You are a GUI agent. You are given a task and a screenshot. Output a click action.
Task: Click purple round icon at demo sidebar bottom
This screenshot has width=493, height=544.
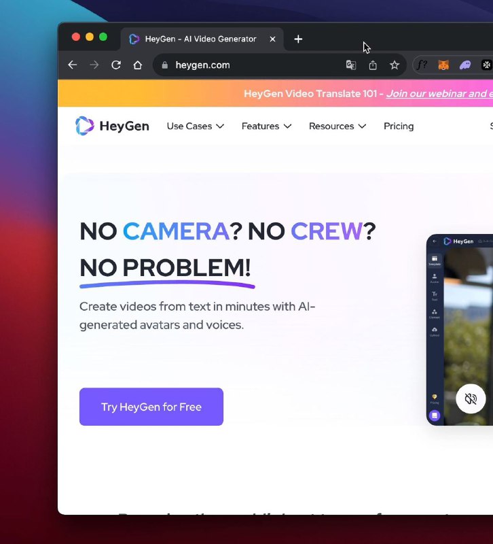coord(435,415)
